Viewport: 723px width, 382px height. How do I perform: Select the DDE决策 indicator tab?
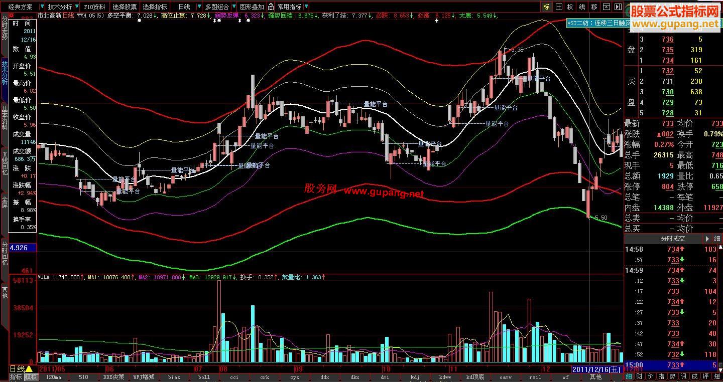coord(113,377)
